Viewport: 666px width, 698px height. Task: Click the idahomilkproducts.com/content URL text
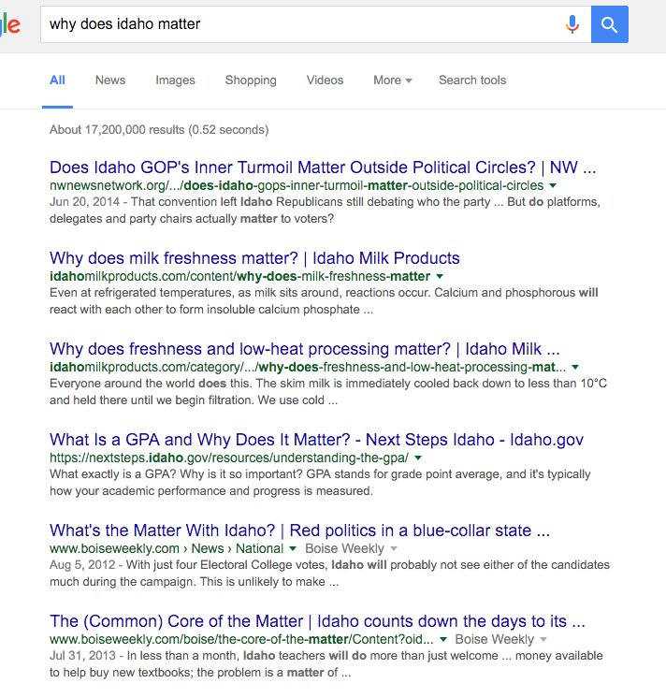[x=239, y=276]
